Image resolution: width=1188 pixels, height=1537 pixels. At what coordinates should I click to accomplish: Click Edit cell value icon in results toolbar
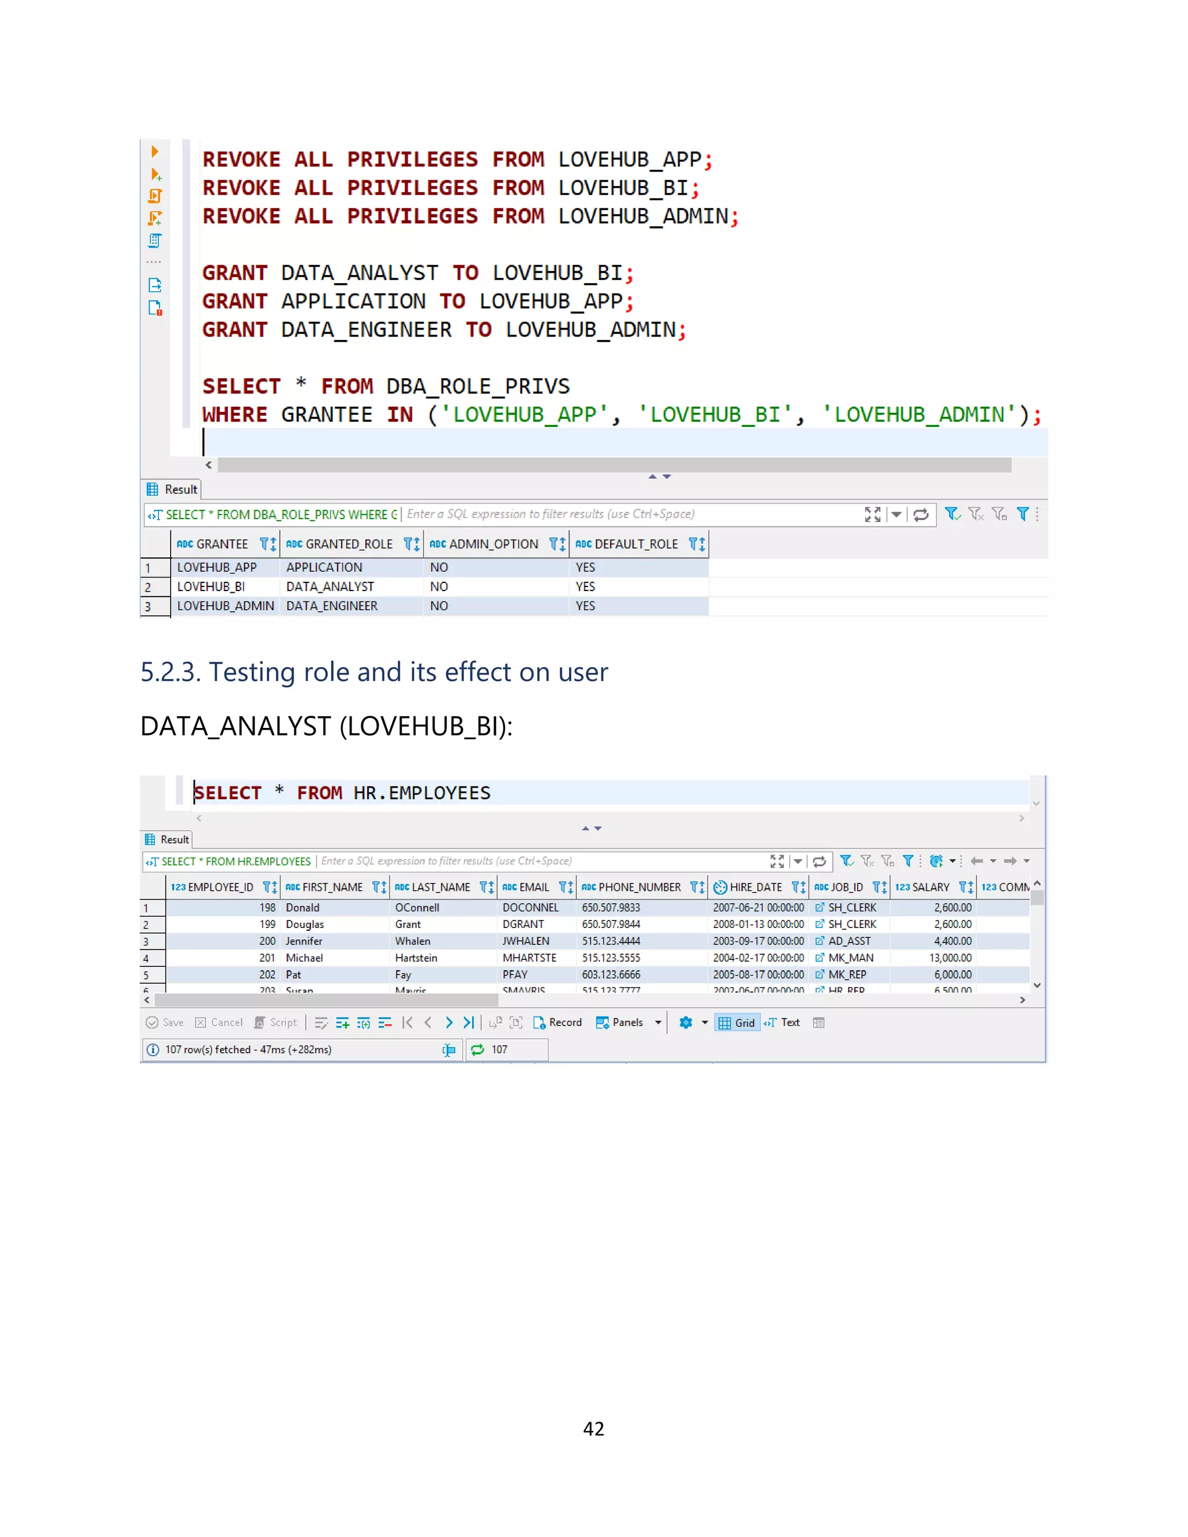[321, 1023]
